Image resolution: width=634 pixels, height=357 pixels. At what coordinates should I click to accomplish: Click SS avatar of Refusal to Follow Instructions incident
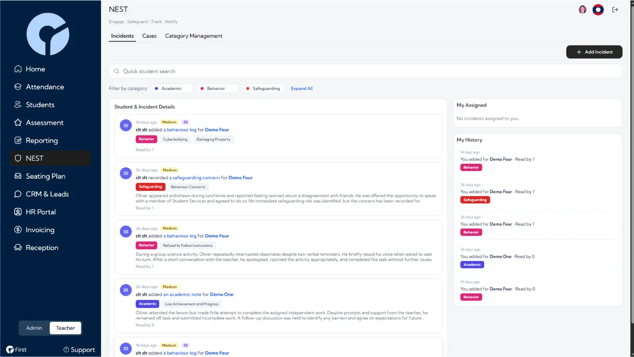(x=126, y=232)
